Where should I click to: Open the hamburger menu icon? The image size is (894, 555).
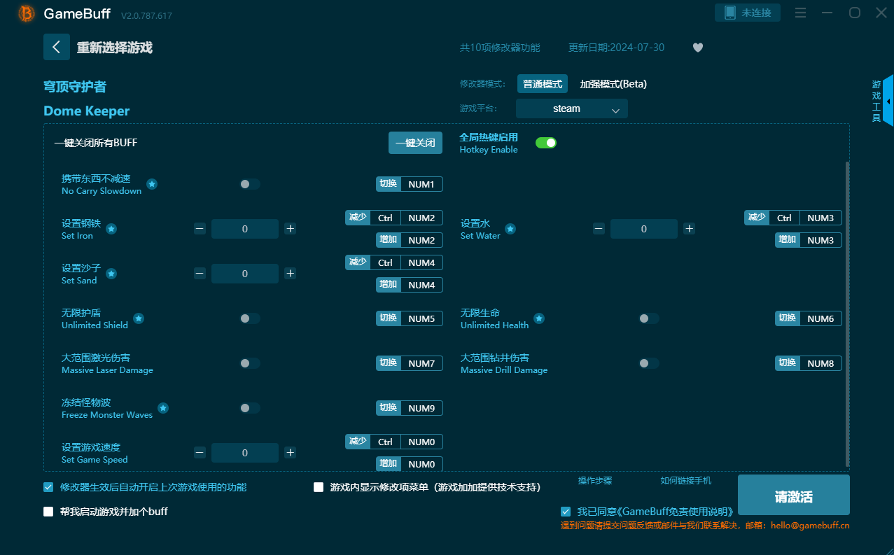[x=801, y=13]
